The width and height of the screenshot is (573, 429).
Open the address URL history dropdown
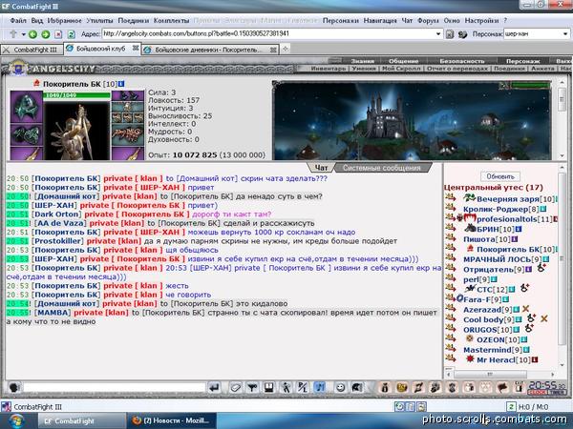tap(438, 34)
